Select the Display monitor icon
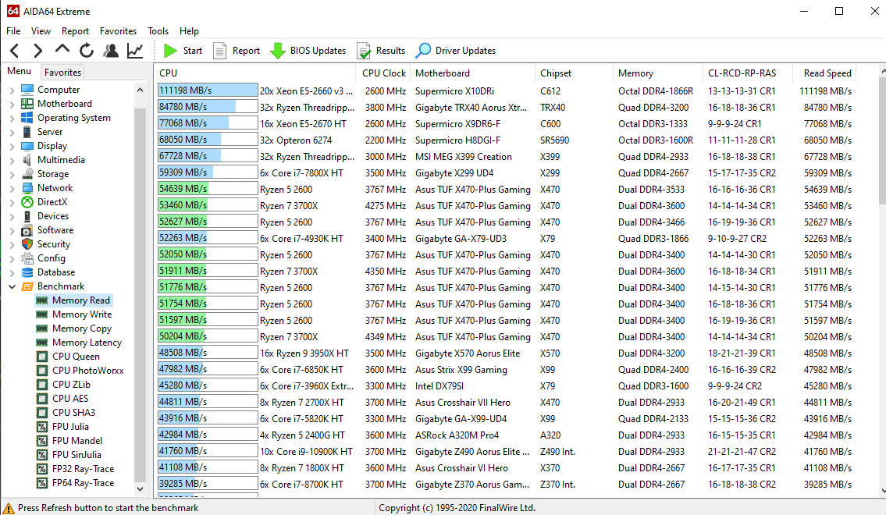The image size is (886, 515). pyautogui.click(x=27, y=146)
